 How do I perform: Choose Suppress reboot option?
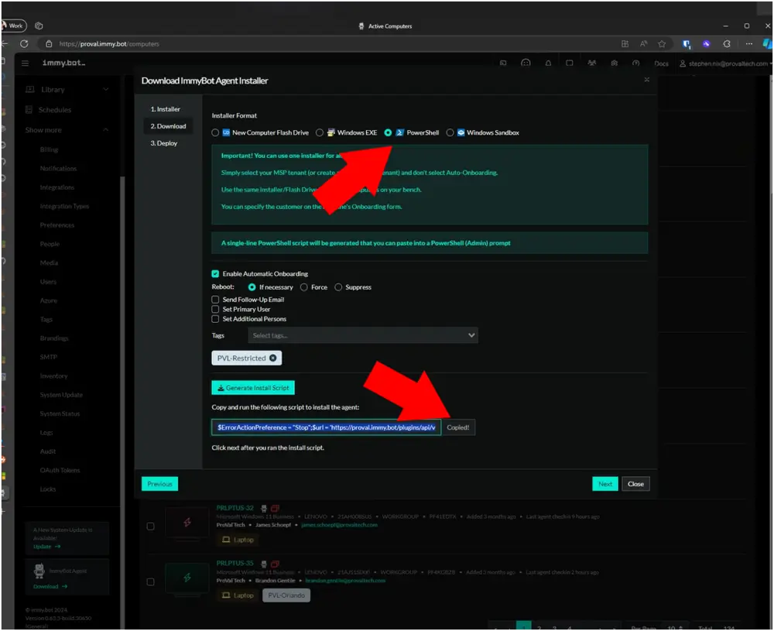(x=338, y=287)
